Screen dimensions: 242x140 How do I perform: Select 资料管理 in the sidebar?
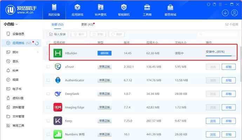click(x=22, y=107)
